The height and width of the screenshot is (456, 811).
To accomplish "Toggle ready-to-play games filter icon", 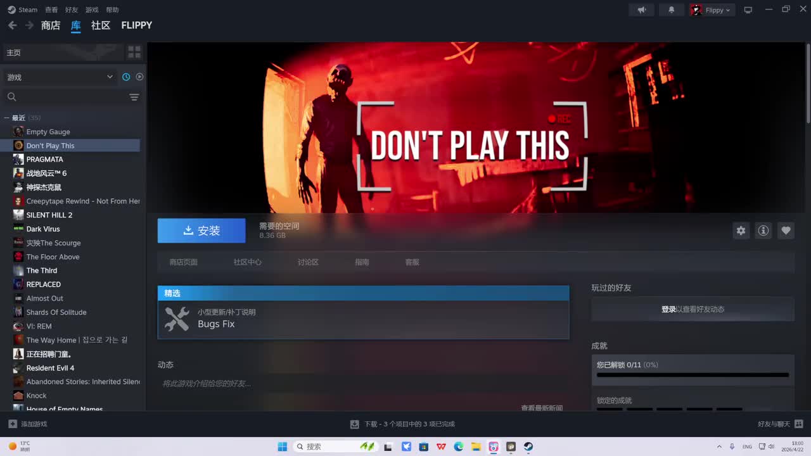I will tap(139, 77).
